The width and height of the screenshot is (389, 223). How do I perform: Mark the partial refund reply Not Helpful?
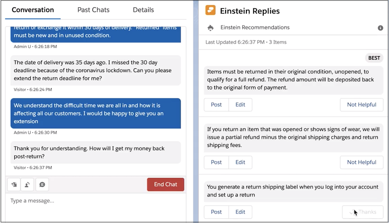[361, 162]
